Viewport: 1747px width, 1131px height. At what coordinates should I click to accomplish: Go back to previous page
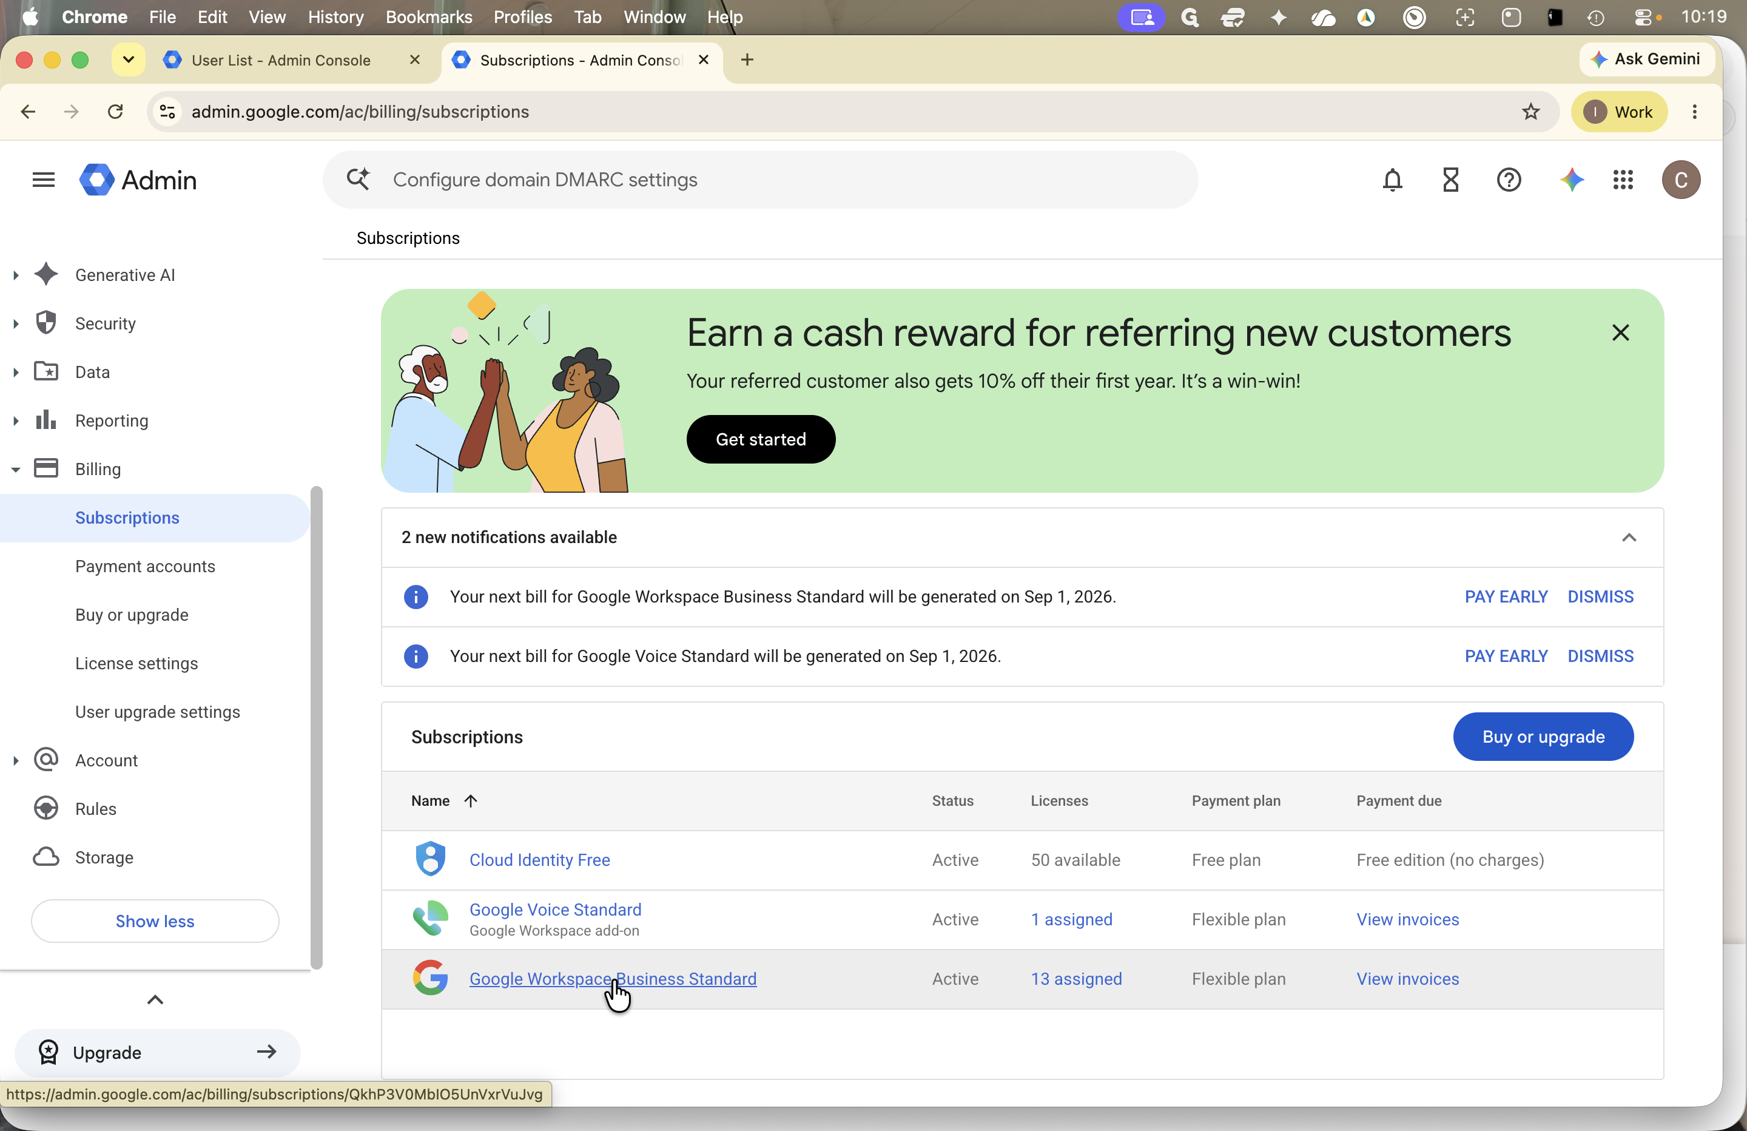[28, 112]
